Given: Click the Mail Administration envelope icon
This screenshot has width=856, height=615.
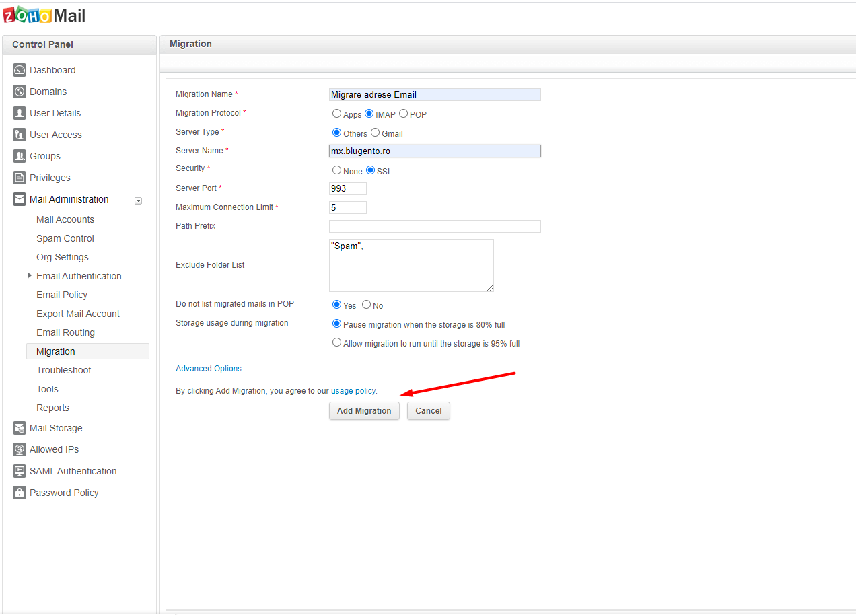Looking at the screenshot, I should [x=20, y=199].
